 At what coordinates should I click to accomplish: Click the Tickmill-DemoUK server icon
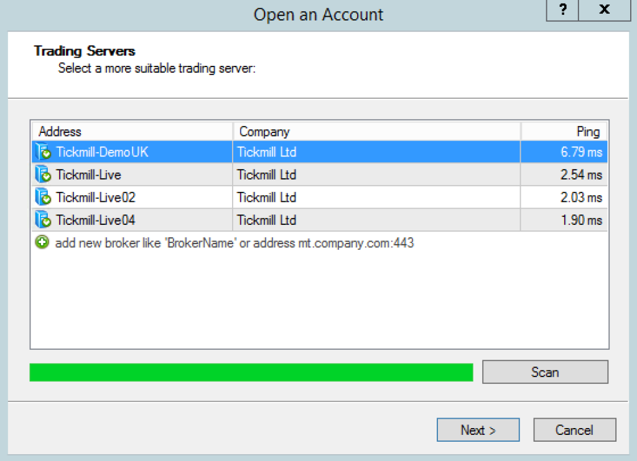(x=43, y=152)
